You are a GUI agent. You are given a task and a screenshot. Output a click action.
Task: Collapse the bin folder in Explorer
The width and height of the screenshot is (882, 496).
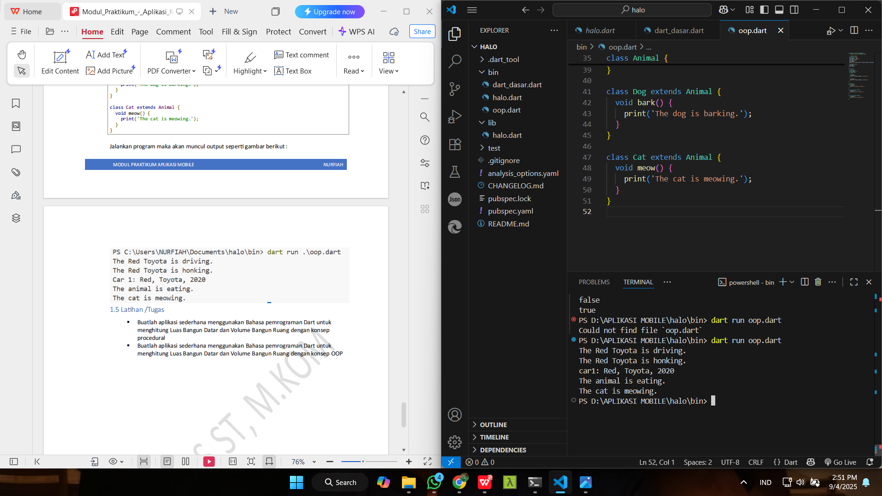pos(493,72)
